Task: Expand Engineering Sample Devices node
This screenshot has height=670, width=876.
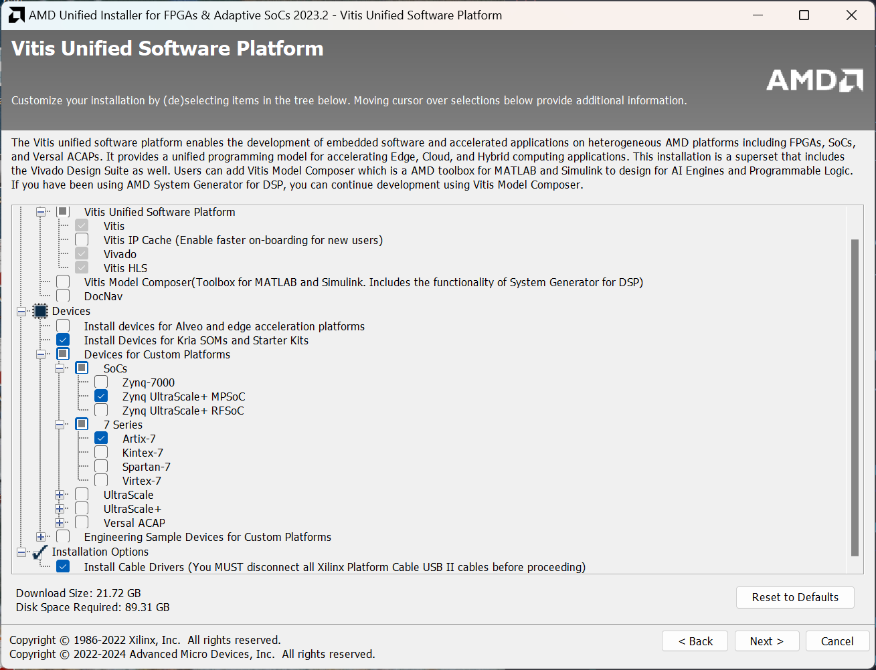Action: click(41, 537)
